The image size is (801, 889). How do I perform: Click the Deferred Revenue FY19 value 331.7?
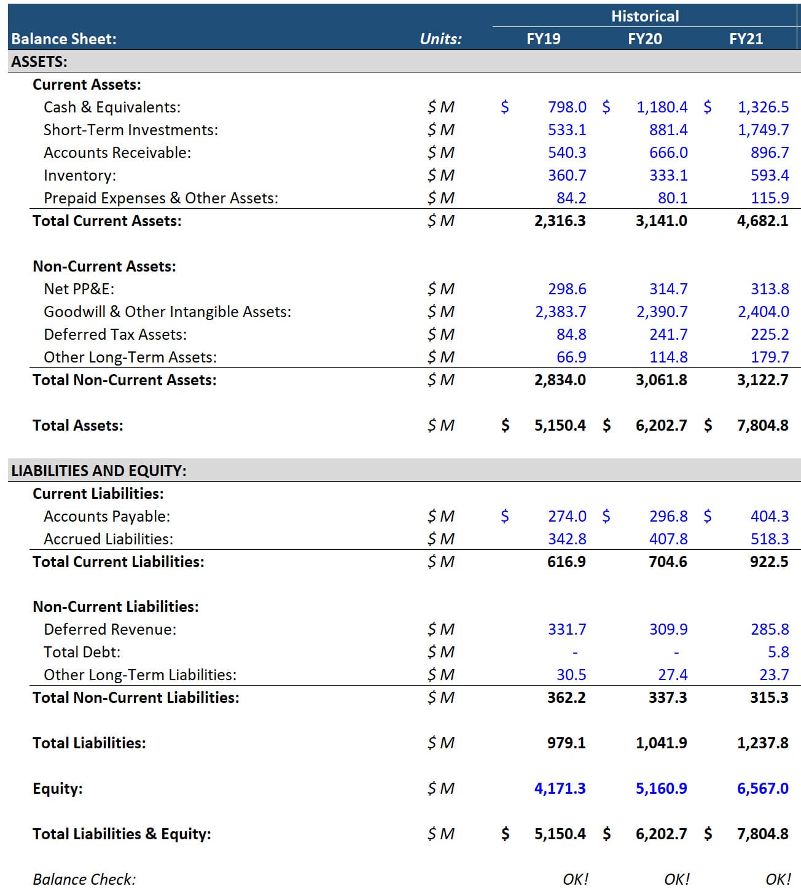[x=566, y=629]
